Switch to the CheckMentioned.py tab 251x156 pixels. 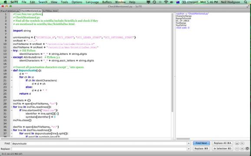coord(31,11)
